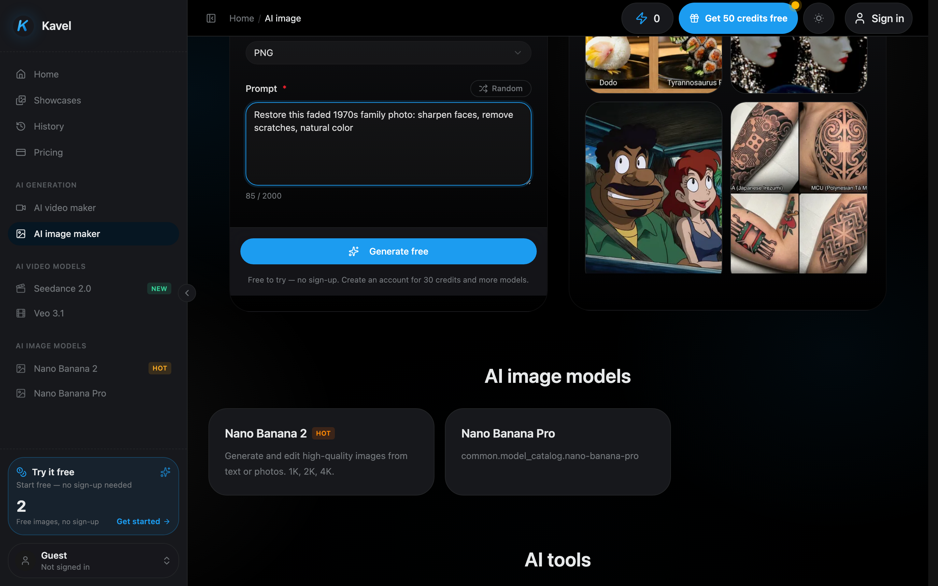Viewport: 938px width, 586px height.
Task: Open the PNG output format dropdown
Action: pos(388,53)
